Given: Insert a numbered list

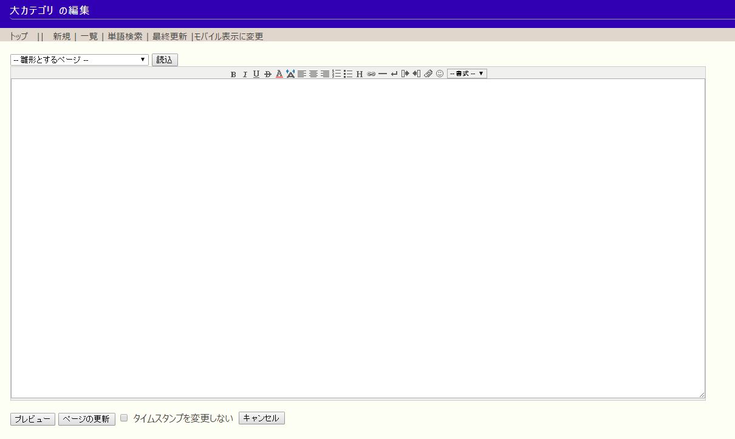Looking at the screenshot, I should (x=337, y=74).
